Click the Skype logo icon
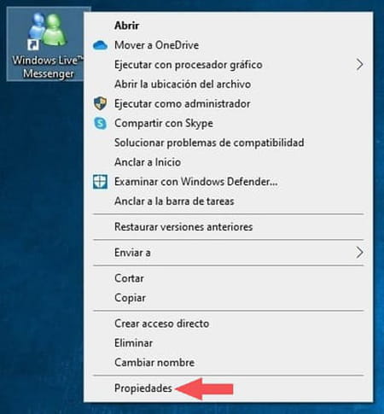The height and width of the screenshot is (414, 384). coord(100,123)
